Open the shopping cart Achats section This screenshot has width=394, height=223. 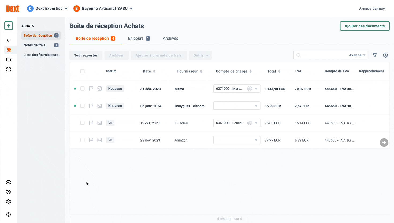click(x=9, y=50)
